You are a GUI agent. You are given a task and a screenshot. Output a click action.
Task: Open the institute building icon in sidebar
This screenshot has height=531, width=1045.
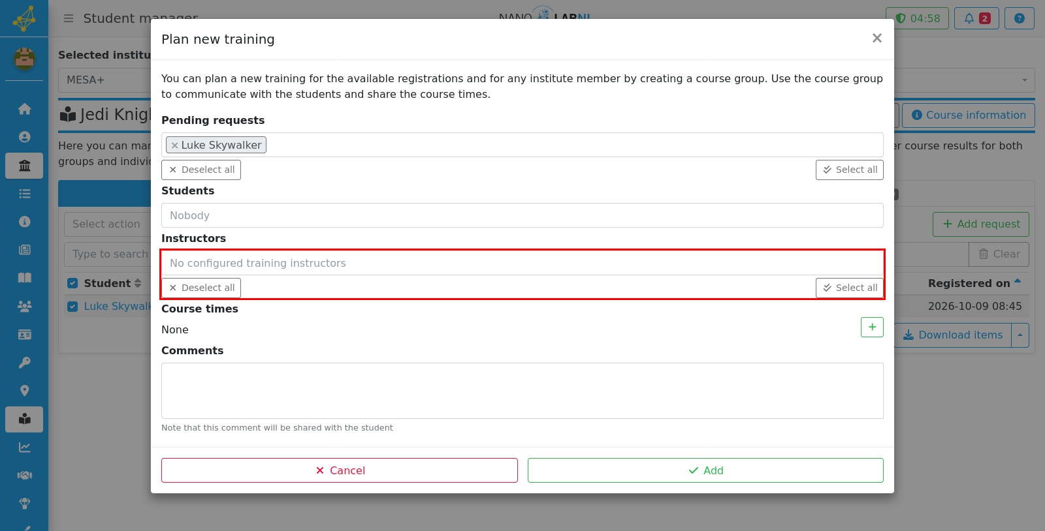(24, 166)
